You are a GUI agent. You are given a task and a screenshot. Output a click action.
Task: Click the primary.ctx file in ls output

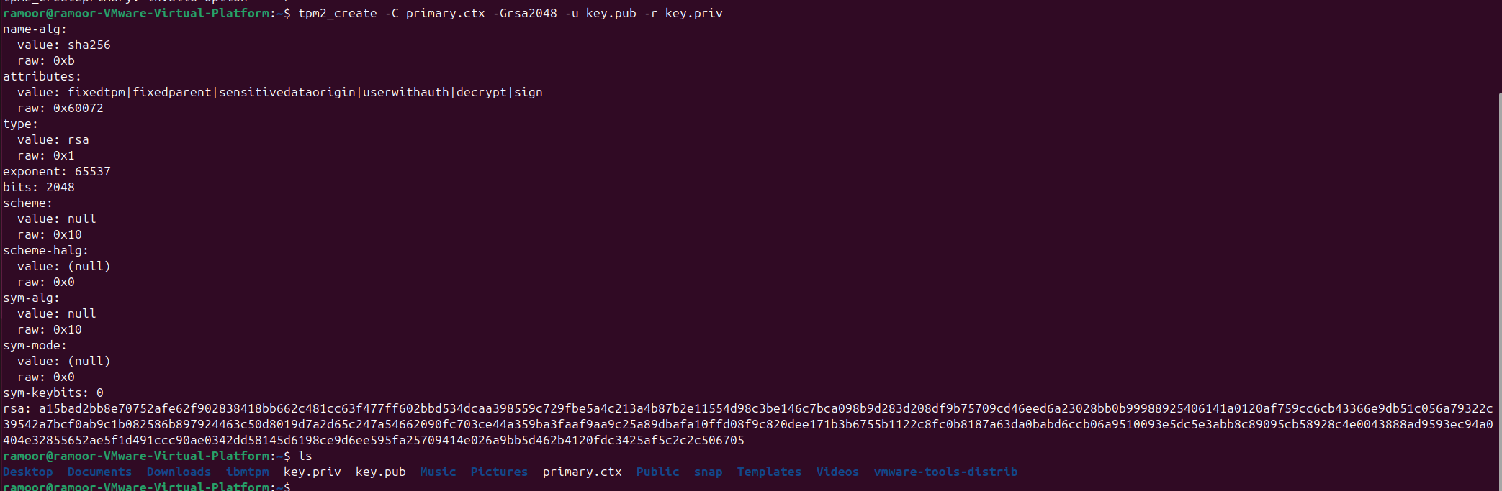[582, 472]
